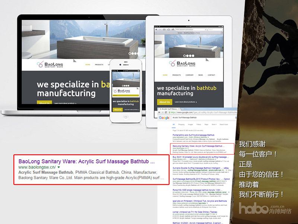Click the Google search box
This screenshot has height=224, width=298.
click(201, 118)
